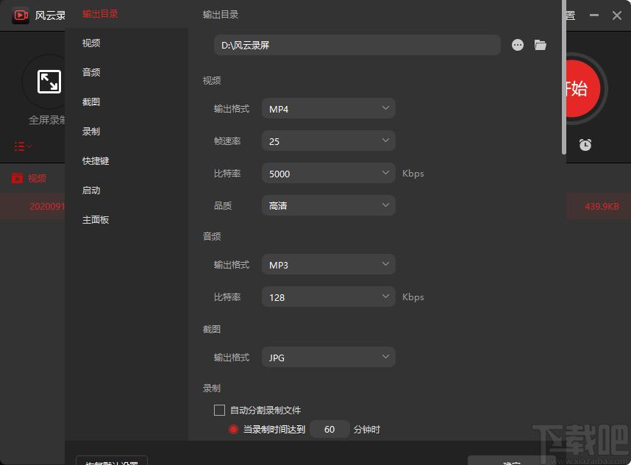Select 主面板 in settings sidebar

(96, 219)
